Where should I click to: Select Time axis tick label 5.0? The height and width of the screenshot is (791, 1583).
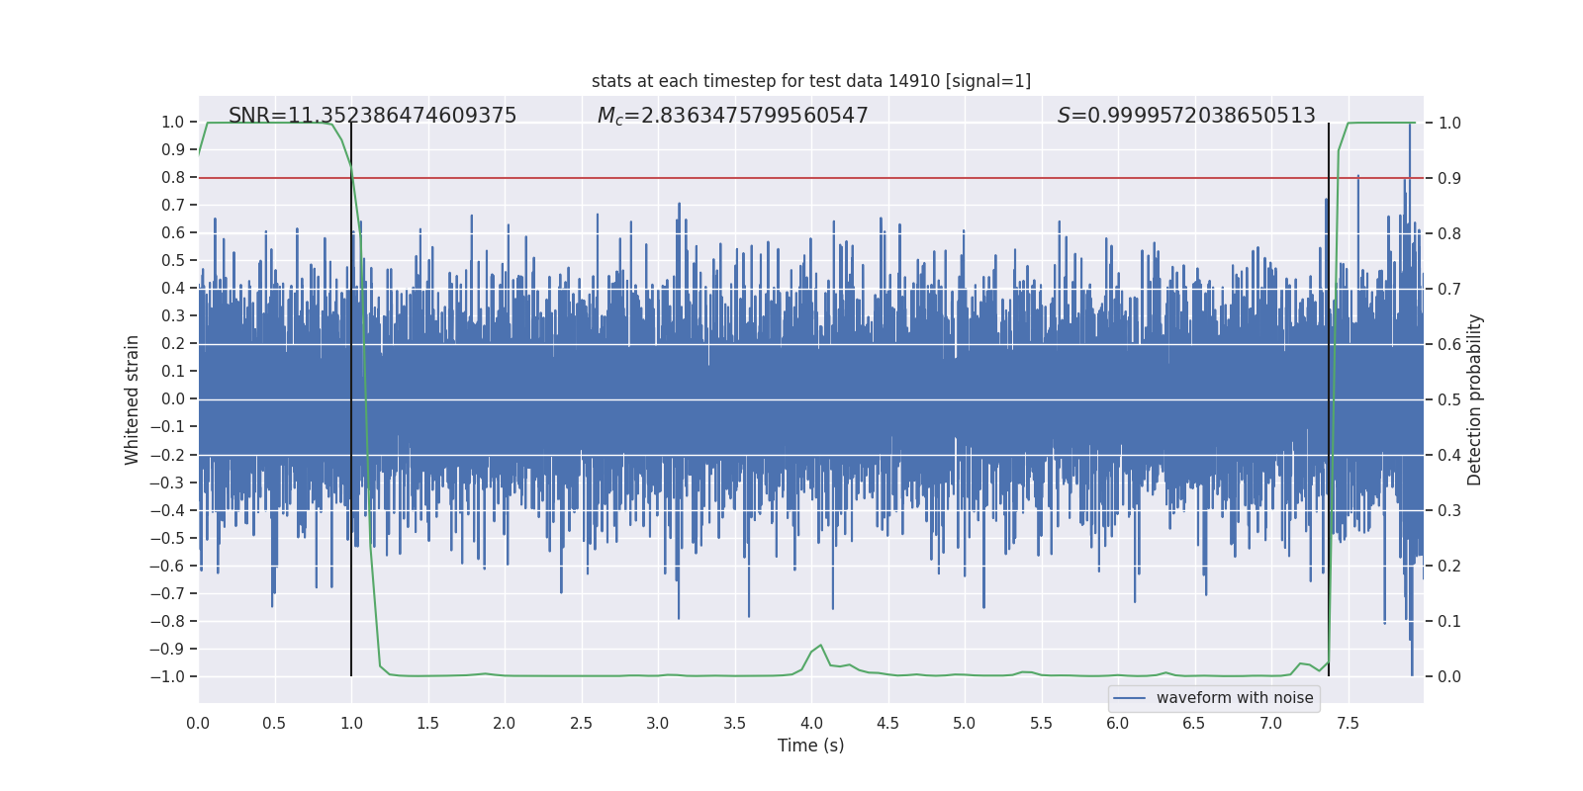(965, 723)
